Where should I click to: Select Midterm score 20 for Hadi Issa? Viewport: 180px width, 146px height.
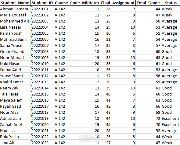pyautogui.click(x=91, y=130)
